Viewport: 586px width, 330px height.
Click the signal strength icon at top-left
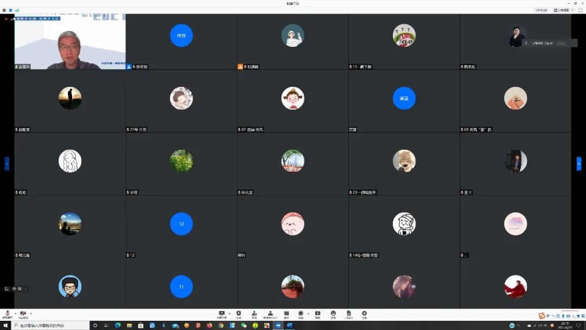click(x=17, y=10)
